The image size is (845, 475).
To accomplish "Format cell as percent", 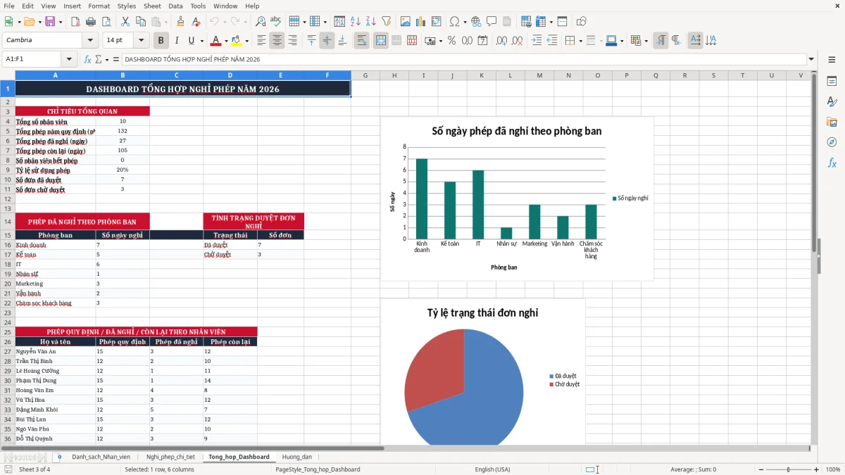I will [451, 41].
